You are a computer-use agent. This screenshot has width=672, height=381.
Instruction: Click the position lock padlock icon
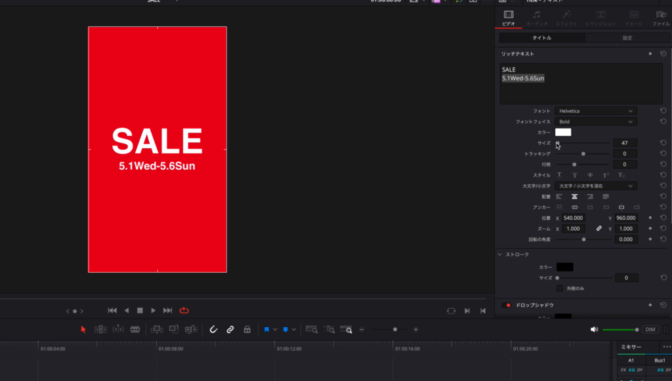pos(247,329)
